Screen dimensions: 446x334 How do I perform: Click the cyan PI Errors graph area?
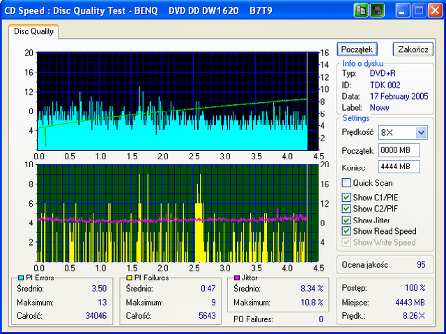[x=178, y=101]
